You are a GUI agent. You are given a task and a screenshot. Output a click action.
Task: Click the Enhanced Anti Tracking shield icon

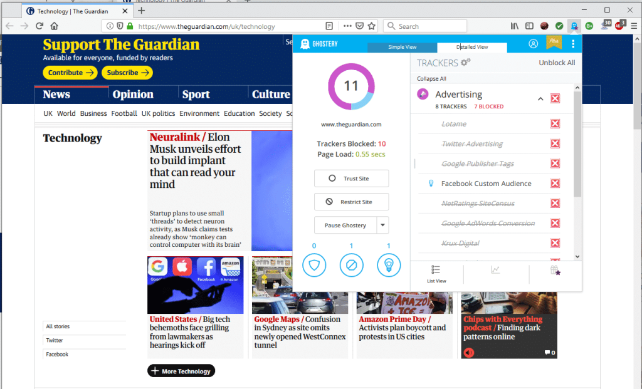(314, 265)
